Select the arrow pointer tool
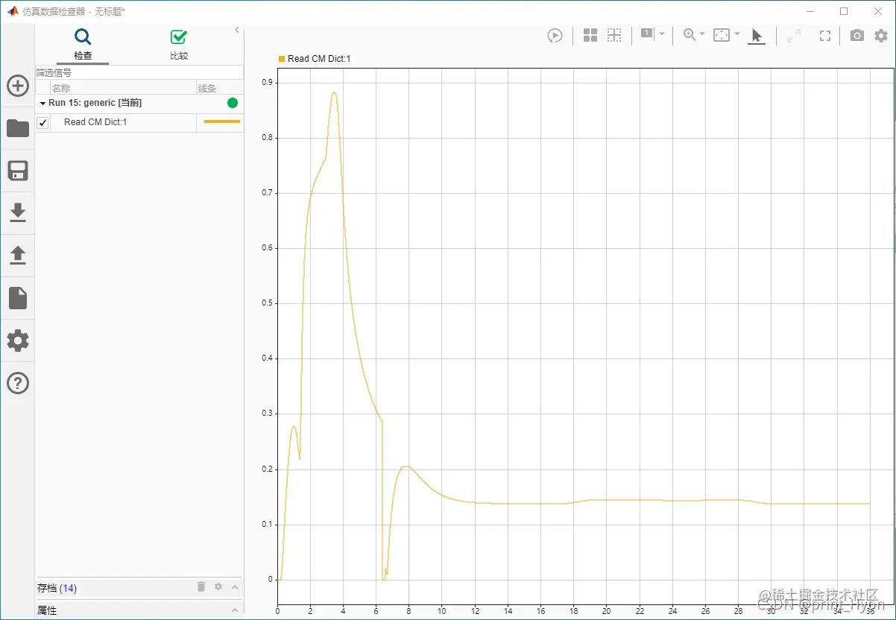Viewport: 896px width, 620px height. [757, 35]
